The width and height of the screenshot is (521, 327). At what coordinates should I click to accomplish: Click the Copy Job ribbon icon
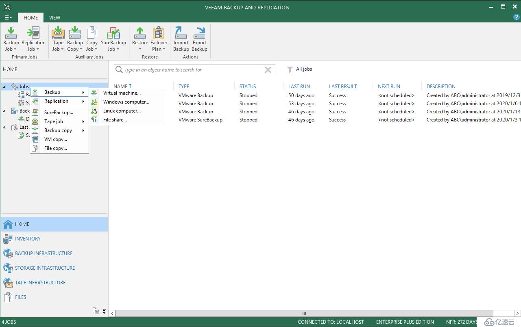point(92,32)
